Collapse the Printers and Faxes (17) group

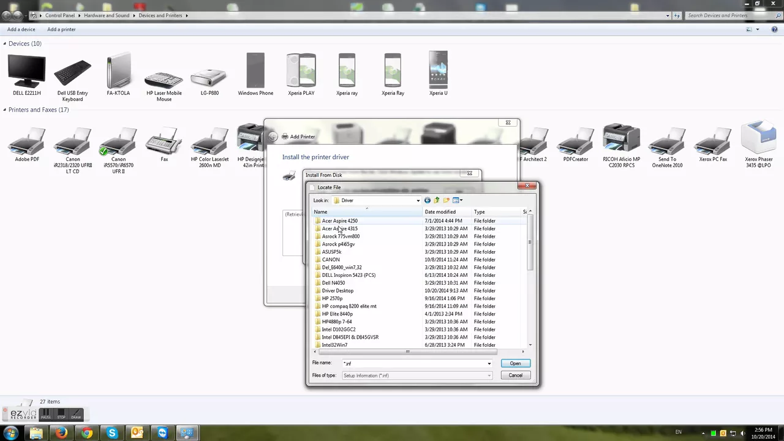coord(4,110)
